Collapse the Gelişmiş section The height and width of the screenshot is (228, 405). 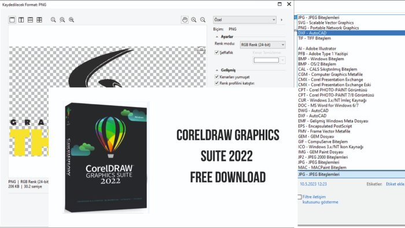point(217,70)
